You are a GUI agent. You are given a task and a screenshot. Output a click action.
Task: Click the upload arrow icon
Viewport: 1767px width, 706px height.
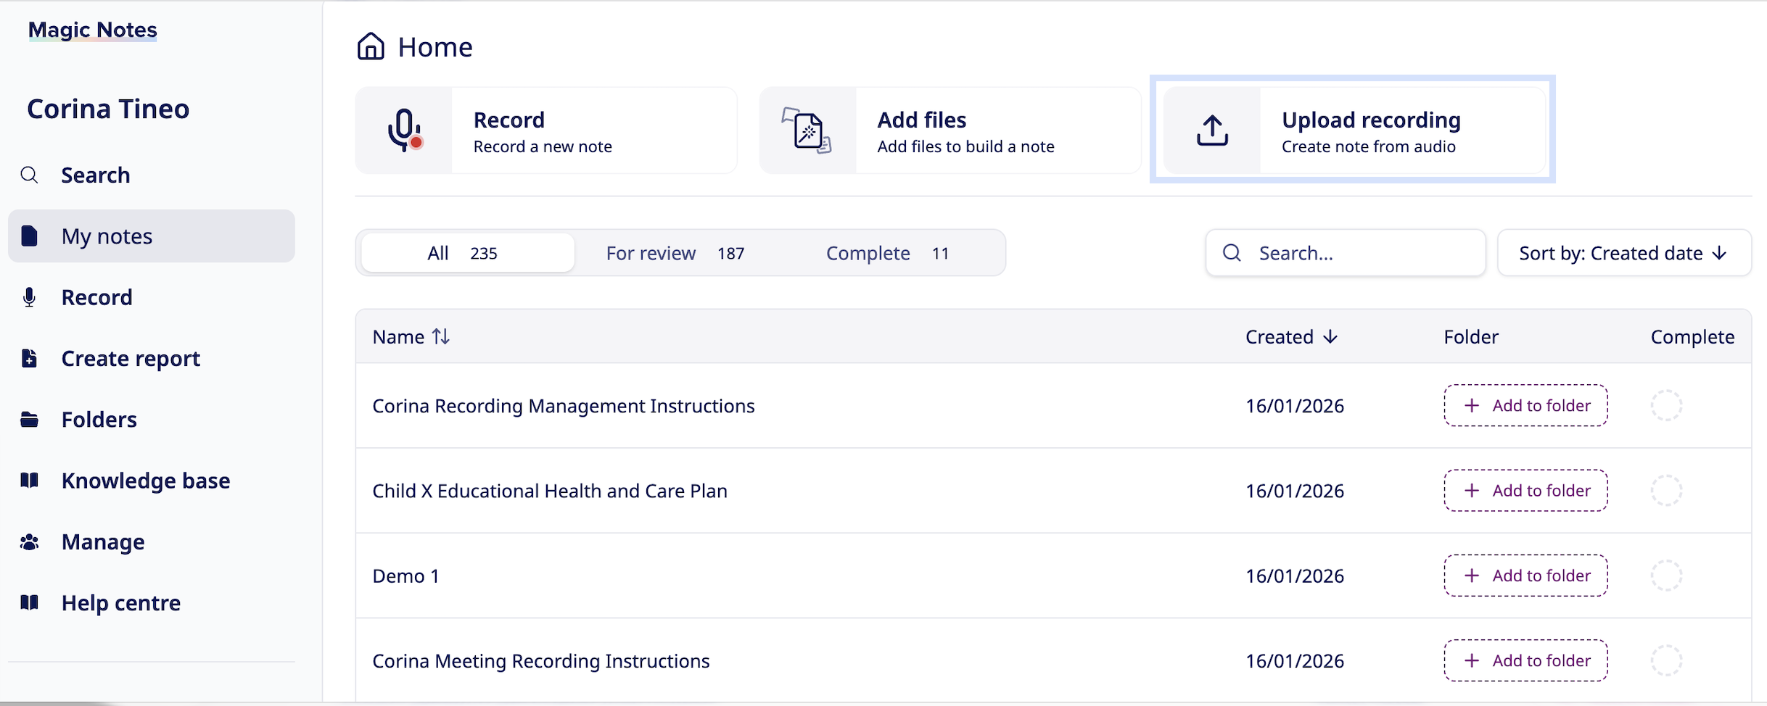click(x=1212, y=130)
